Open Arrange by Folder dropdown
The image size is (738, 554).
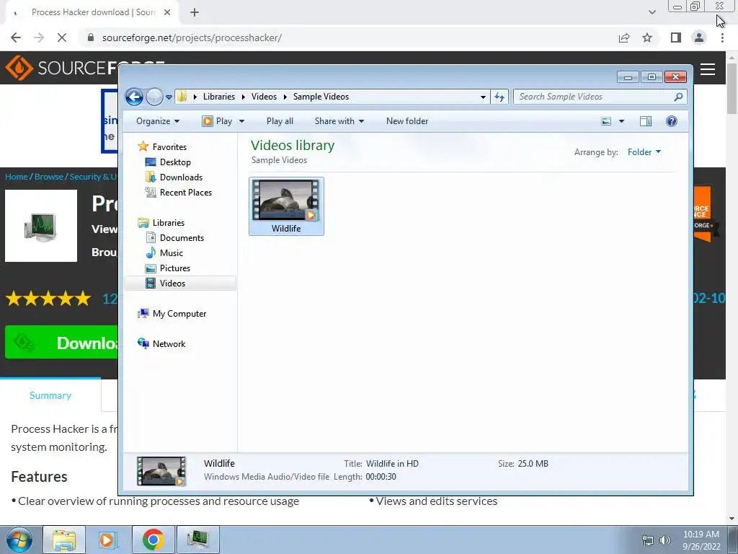[x=644, y=152]
